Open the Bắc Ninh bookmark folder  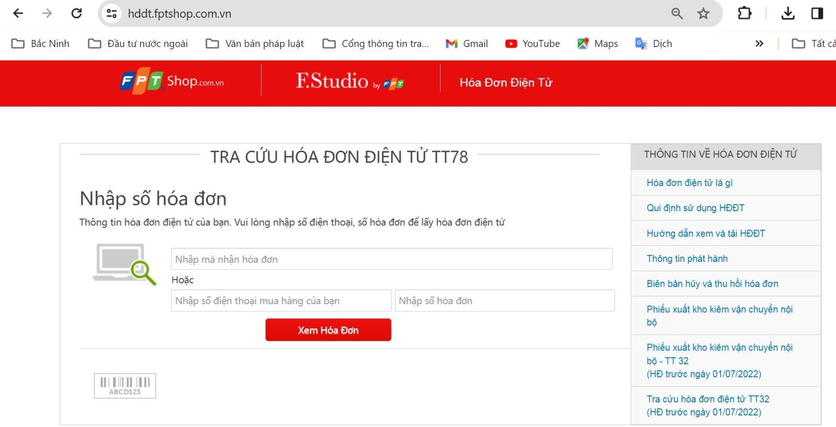(40, 43)
